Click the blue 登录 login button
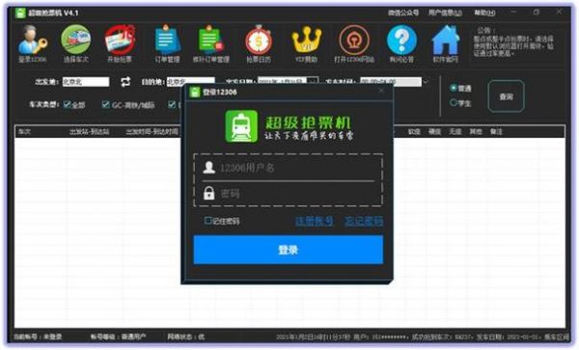Image resolution: width=579 pixels, height=350 pixels. 288,250
